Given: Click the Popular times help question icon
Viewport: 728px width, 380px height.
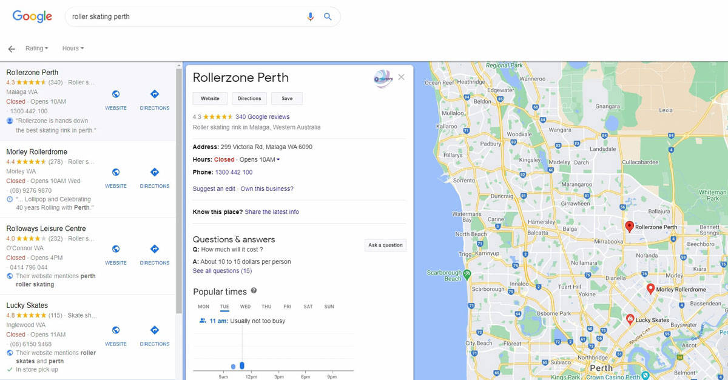Looking at the screenshot, I should click(254, 291).
